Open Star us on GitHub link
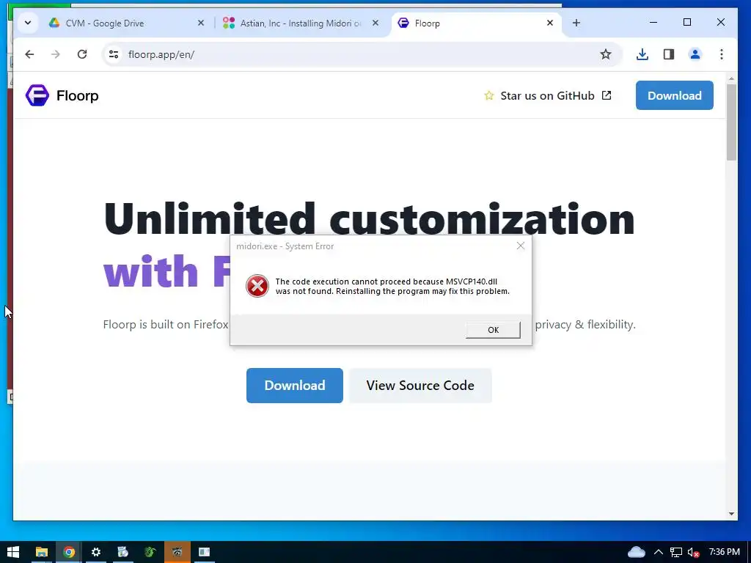The image size is (751, 563). click(547, 96)
